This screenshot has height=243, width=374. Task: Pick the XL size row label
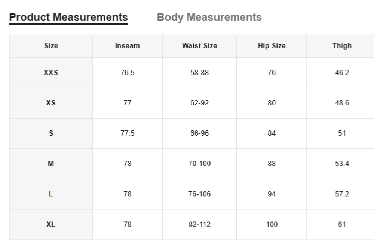coord(51,224)
